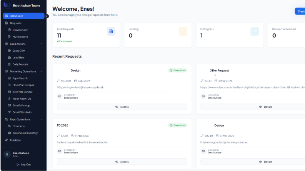Open Daily Reports

(x=20, y=64)
